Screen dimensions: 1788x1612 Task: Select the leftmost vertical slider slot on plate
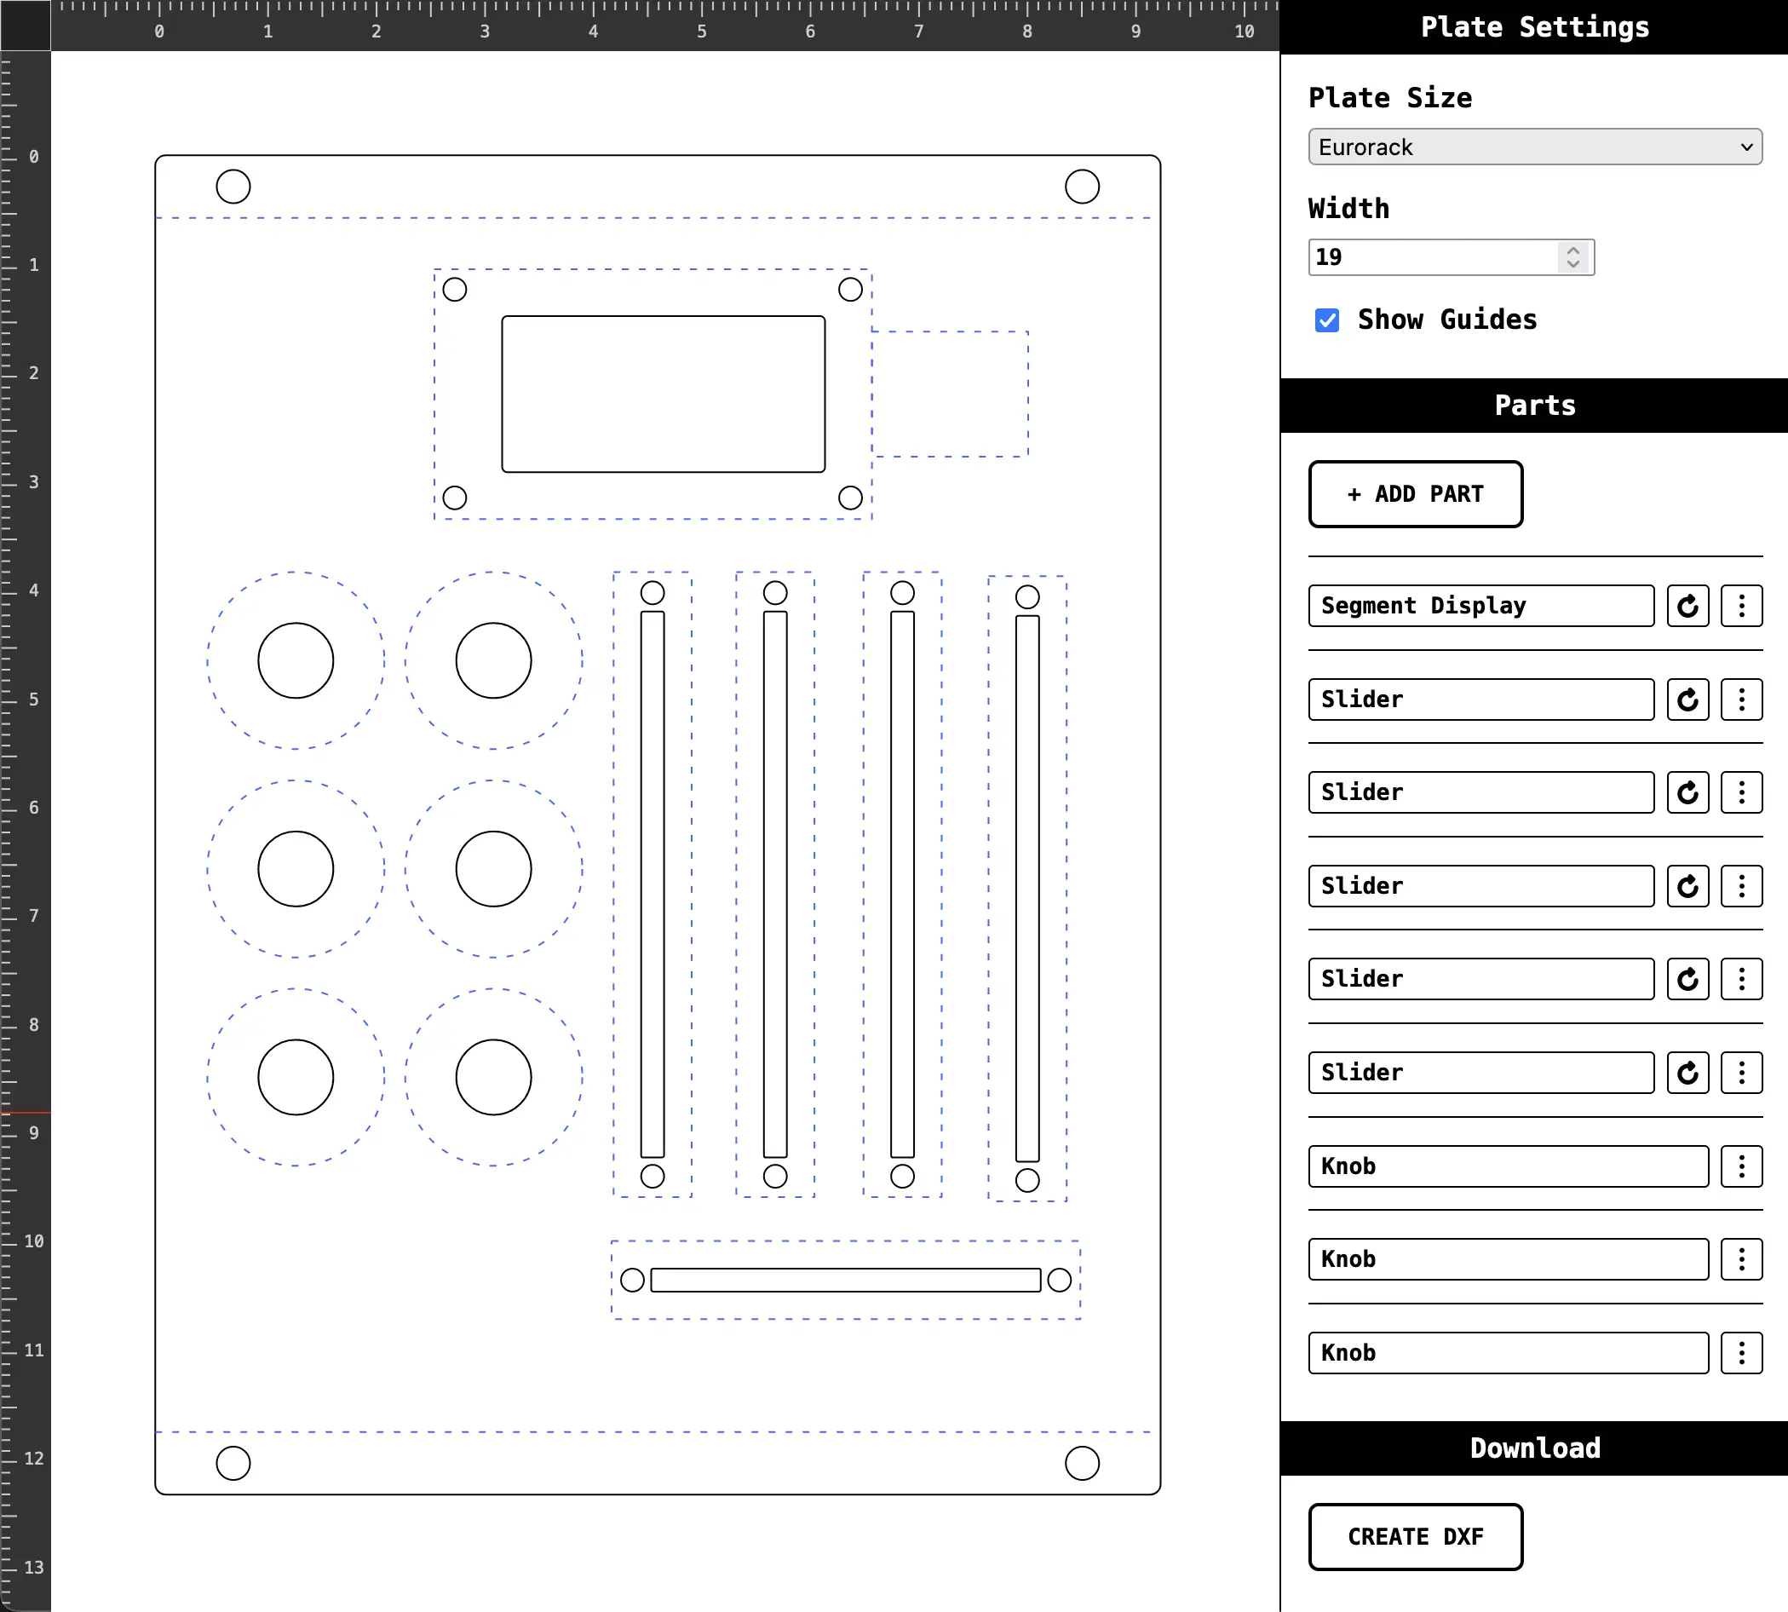pyautogui.click(x=653, y=884)
